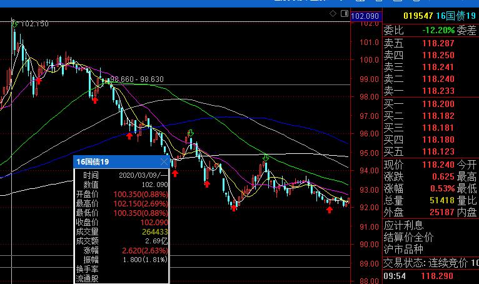Click the 102.090 price tag on axis
This screenshot has width=479, height=284.
[x=366, y=16]
